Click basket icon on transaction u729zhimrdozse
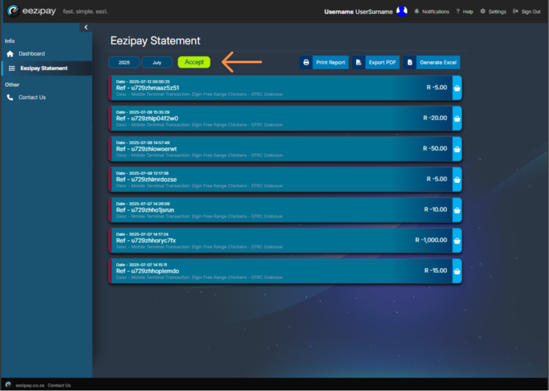 (x=457, y=180)
